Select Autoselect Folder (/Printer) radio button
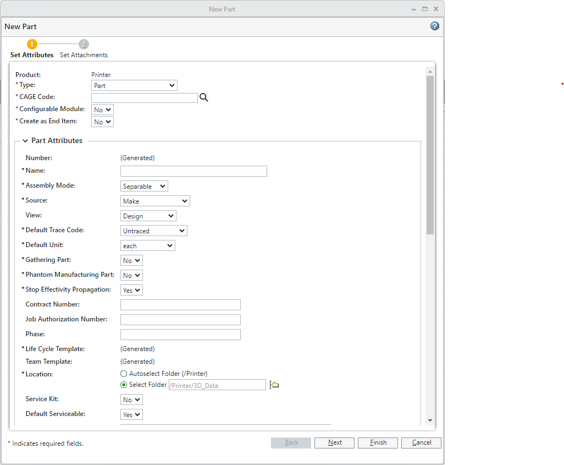The image size is (564, 465). coord(124,374)
